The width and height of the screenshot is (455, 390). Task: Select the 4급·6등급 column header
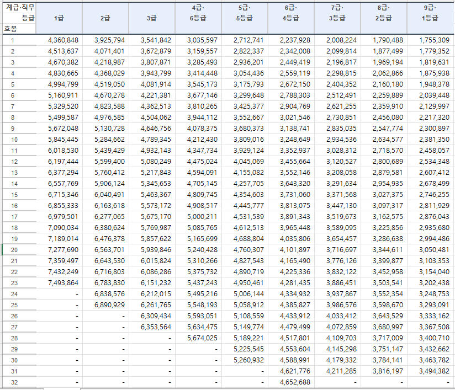(198, 18)
